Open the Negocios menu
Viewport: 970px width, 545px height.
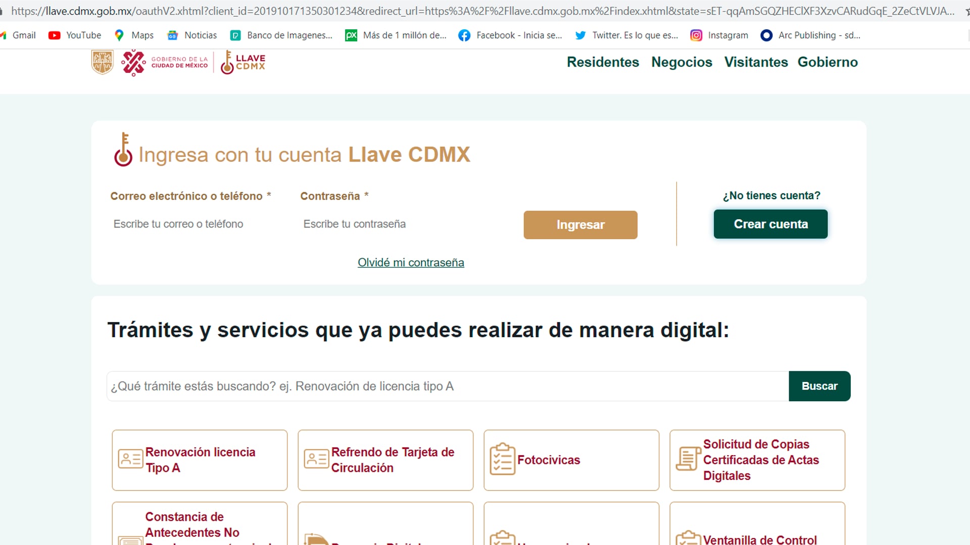682,62
